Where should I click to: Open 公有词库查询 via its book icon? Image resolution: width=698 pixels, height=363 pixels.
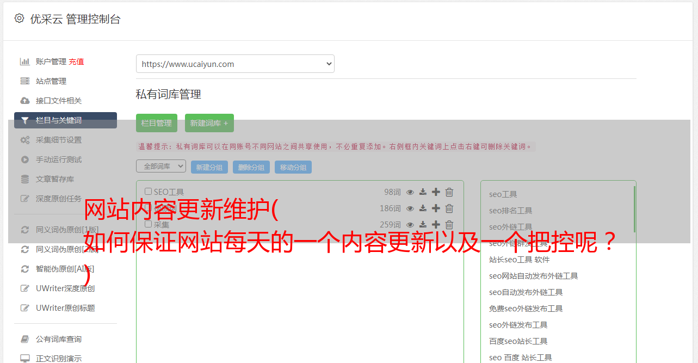(25, 339)
